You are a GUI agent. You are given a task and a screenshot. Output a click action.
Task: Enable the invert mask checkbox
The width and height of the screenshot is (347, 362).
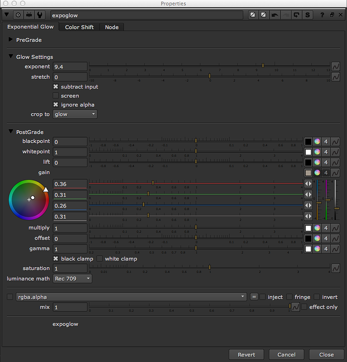317,297
